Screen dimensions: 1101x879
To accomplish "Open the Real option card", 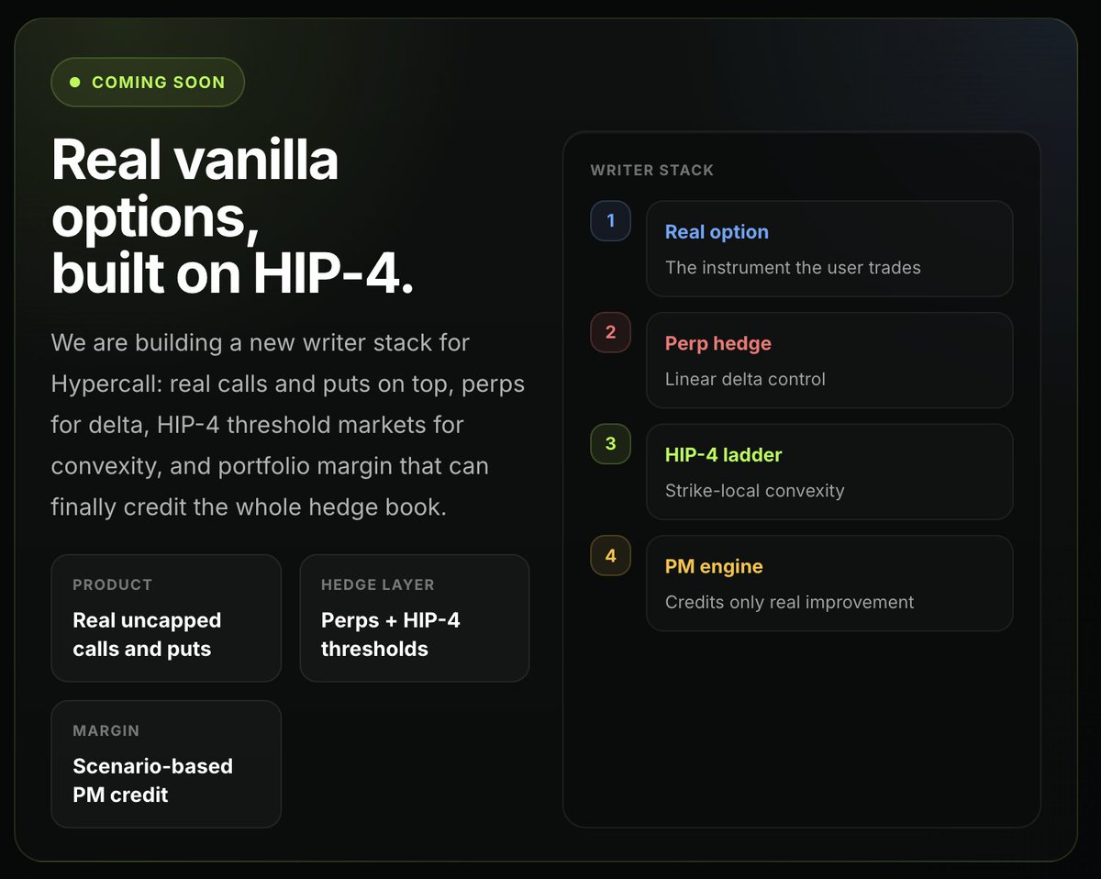I will point(829,249).
